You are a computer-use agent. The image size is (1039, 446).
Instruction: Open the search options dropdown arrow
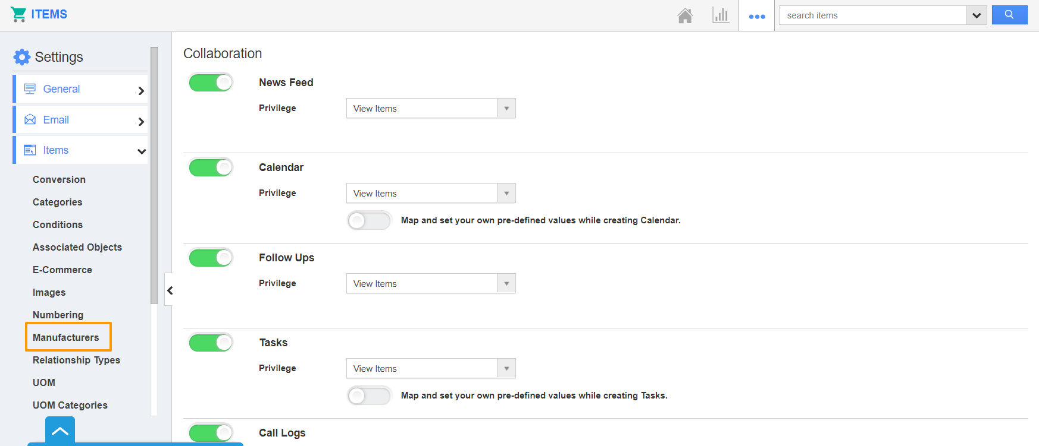tap(977, 15)
